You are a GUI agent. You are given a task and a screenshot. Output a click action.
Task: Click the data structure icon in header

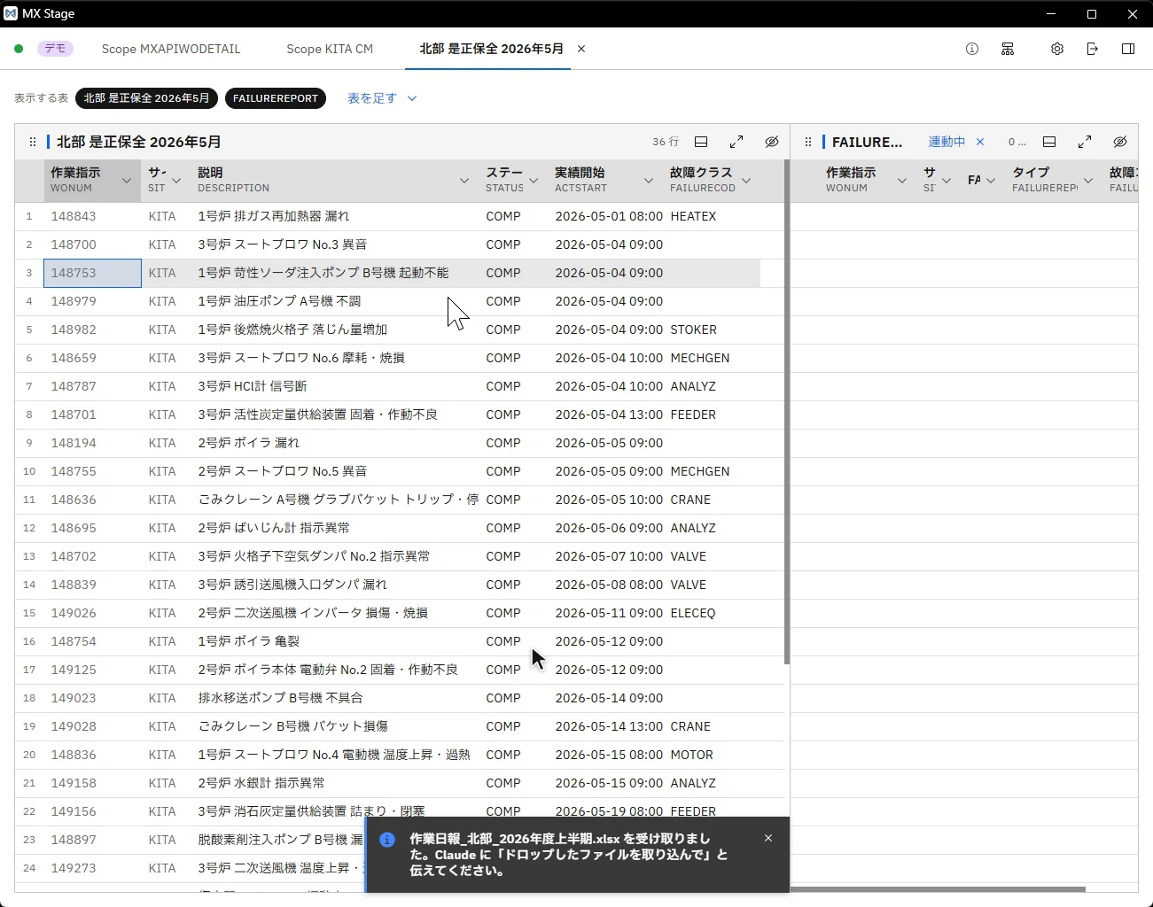pyautogui.click(x=1008, y=49)
